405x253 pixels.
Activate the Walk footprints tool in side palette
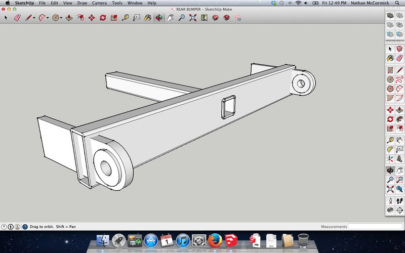[399, 201]
